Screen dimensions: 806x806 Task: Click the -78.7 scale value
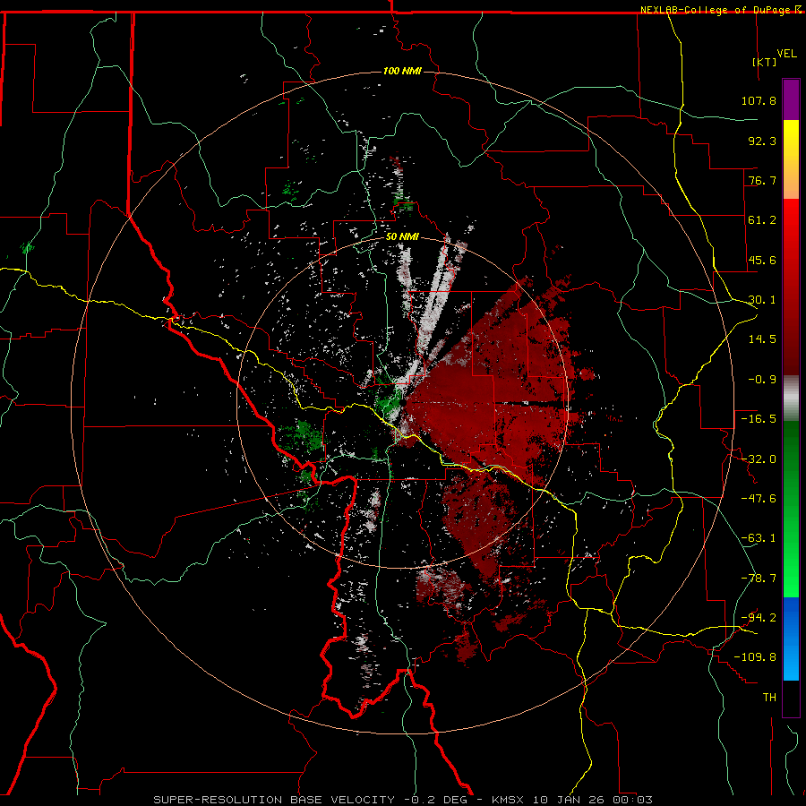(x=759, y=579)
